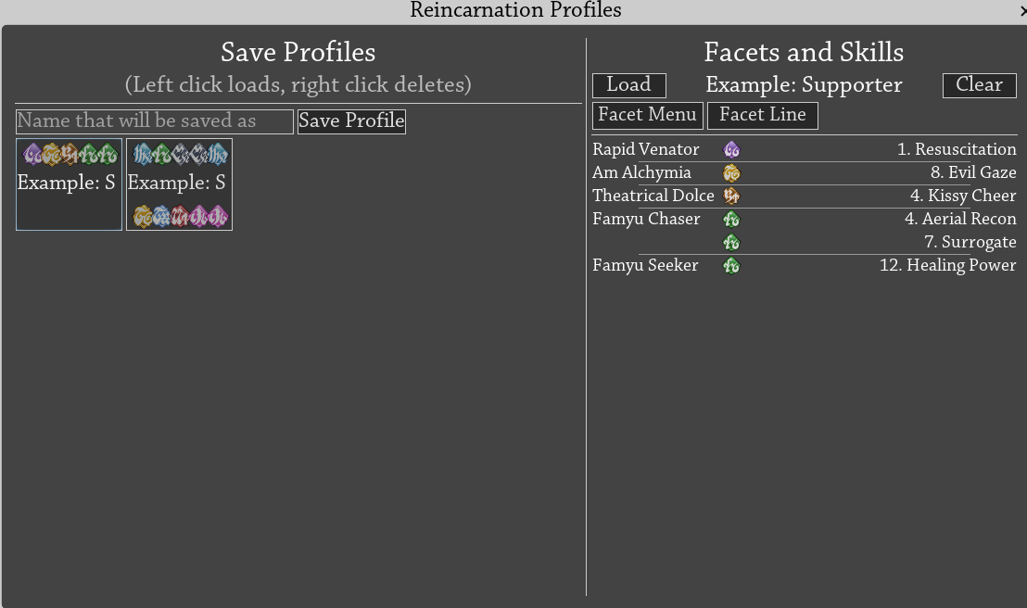
Task: Open the Facet Menu tab
Action: pos(647,115)
